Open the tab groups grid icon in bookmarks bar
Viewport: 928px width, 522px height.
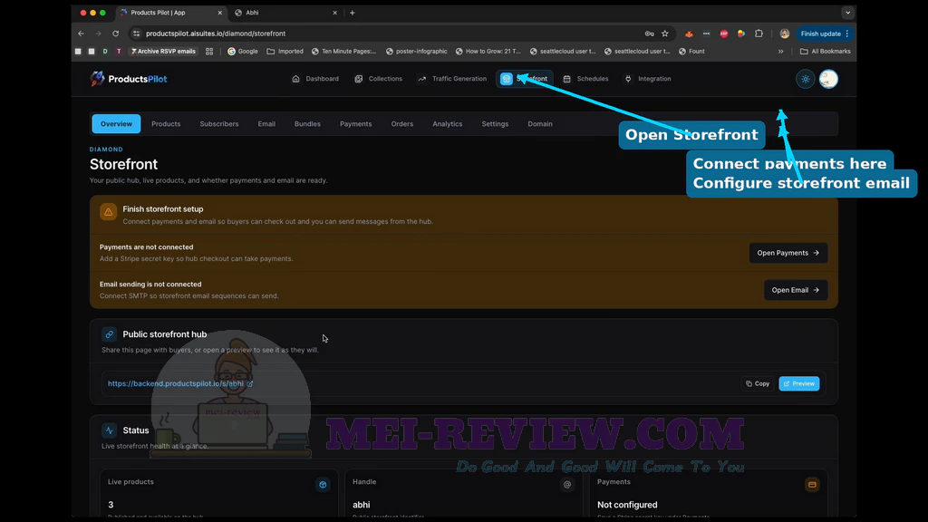pyautogui.click(x=209, y=52)
